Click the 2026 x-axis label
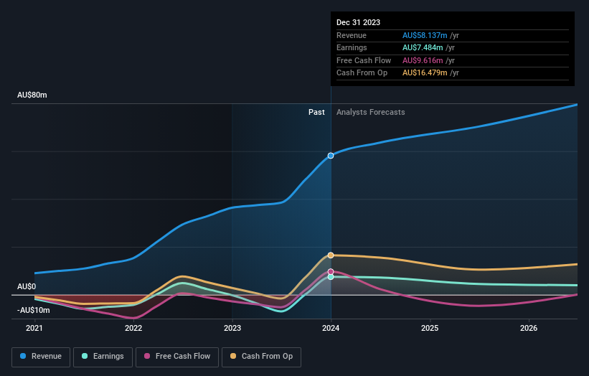The image size is (589, 376). tap(529, 329)
